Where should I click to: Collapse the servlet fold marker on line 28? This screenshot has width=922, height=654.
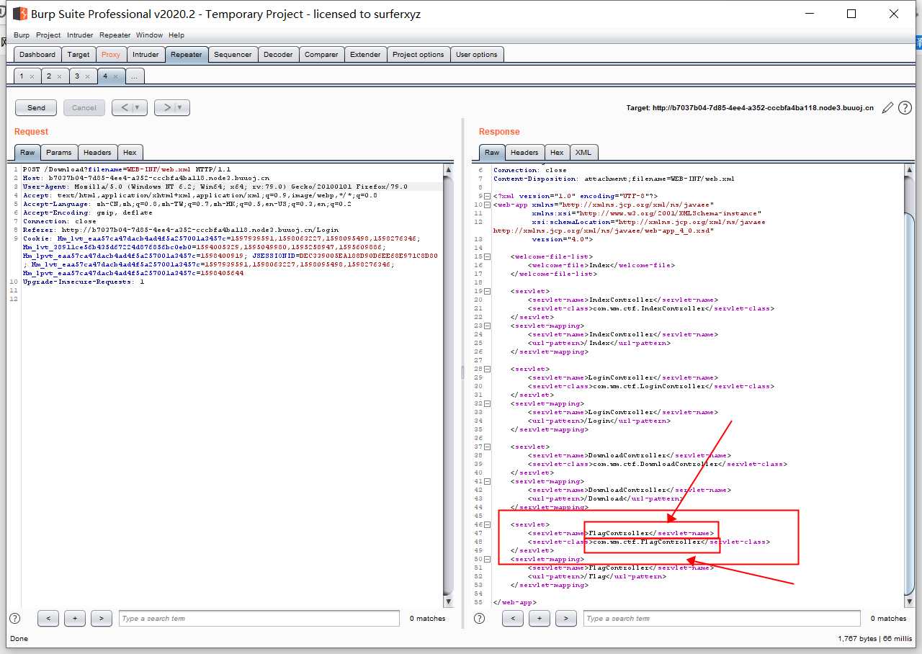point(488,369)
